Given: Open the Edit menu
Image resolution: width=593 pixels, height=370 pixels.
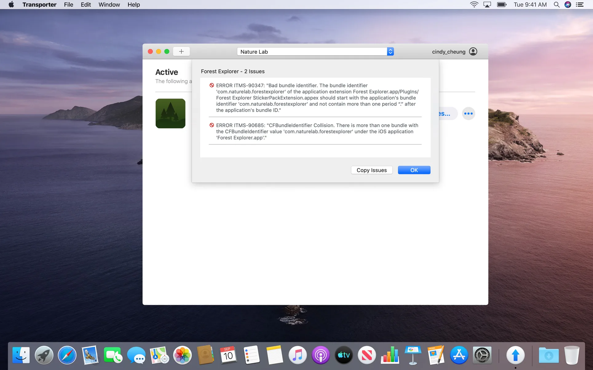Looking at the screenshot, I should click(x=85, y=5).
